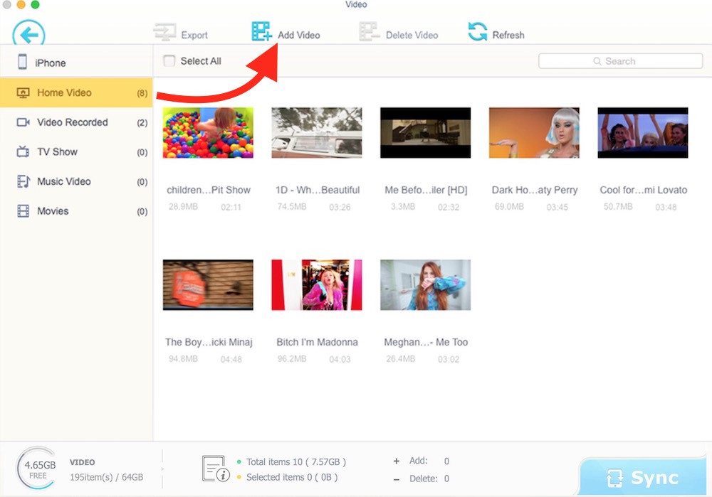
Task: Click the '1D - Wh…Beautiful' title text
Action: (318, 190)
